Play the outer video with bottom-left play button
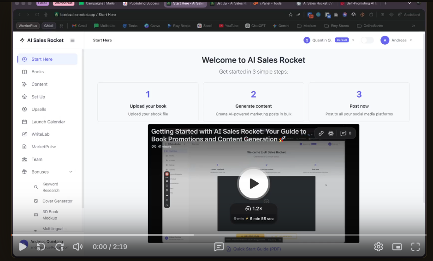Viewport: 433px width, 261px height. pos(23,246)
